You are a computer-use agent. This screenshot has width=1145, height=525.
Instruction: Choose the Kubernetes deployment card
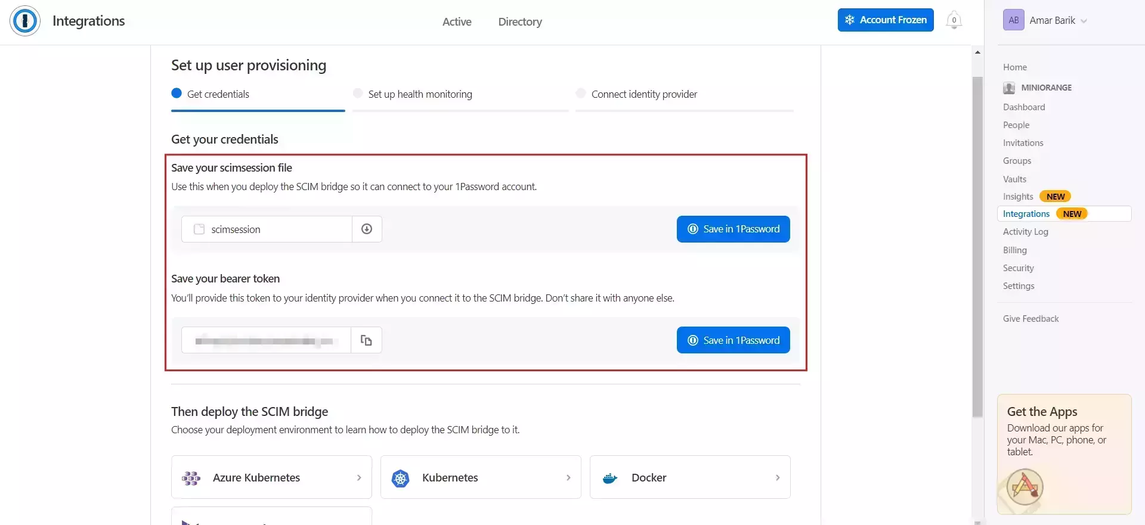481,477
